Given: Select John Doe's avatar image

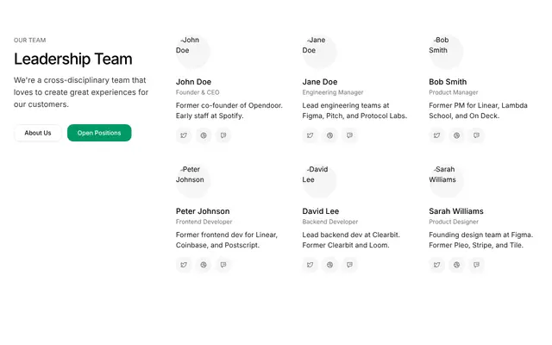Looking at the screenshot, I should pos(193,52).
